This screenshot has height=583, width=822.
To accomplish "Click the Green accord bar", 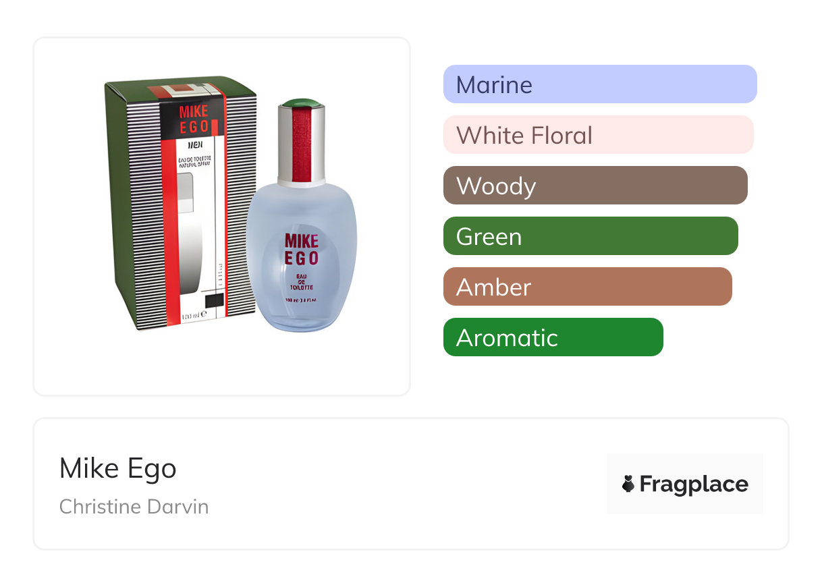I will [591, 236].
